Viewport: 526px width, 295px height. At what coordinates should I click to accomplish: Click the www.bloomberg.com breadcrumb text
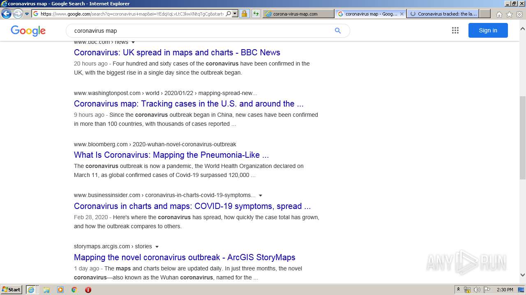[x=101, y=144]
